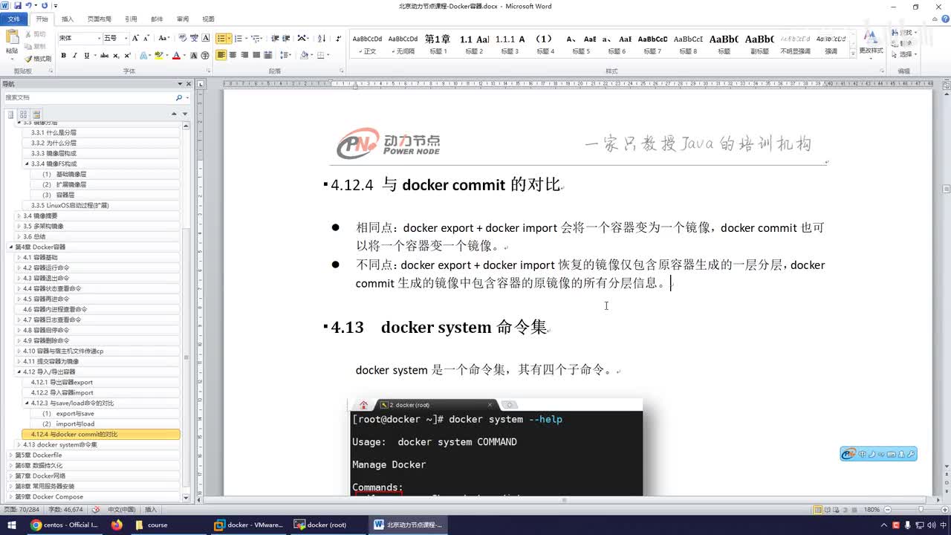Click the Increase Indent icon
This screenshot has height=535, width=951.
coord(286,38)
